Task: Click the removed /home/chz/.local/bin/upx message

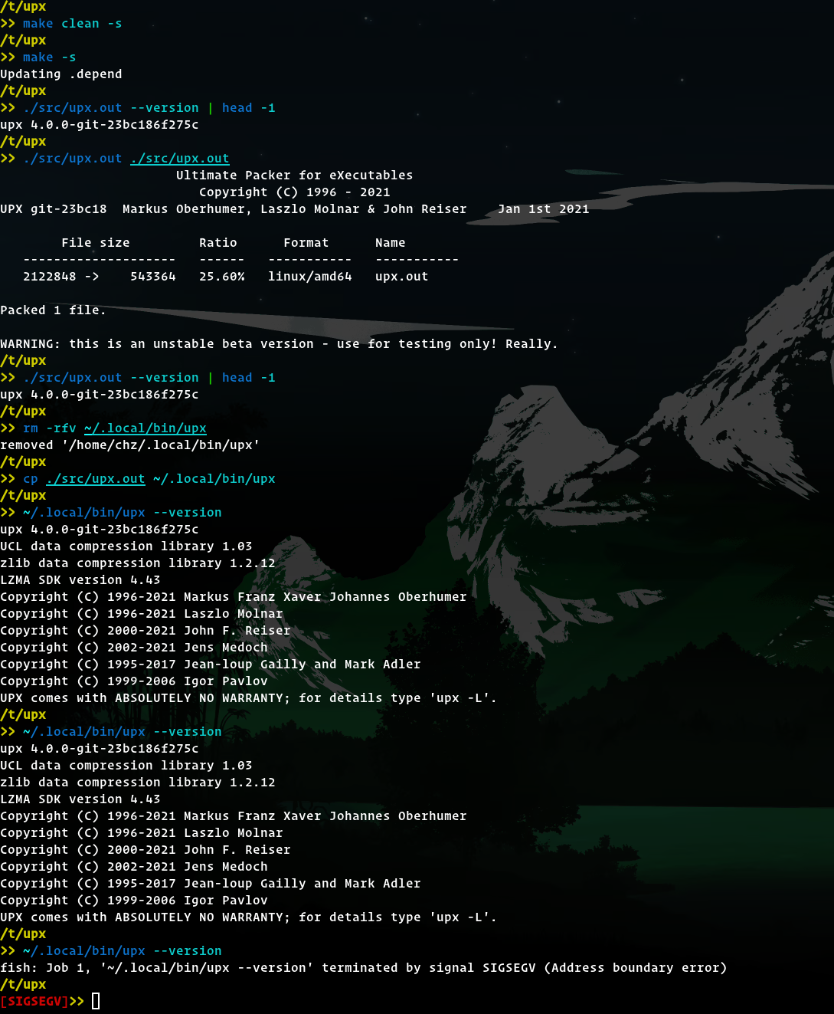Action: click(130, 445)
